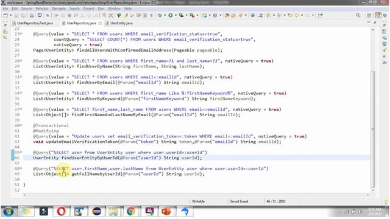Toggle Mark Occurrences toolbar icon
Image resolution: width=390 pixels, height=219 pixels.
coord(126,15)
